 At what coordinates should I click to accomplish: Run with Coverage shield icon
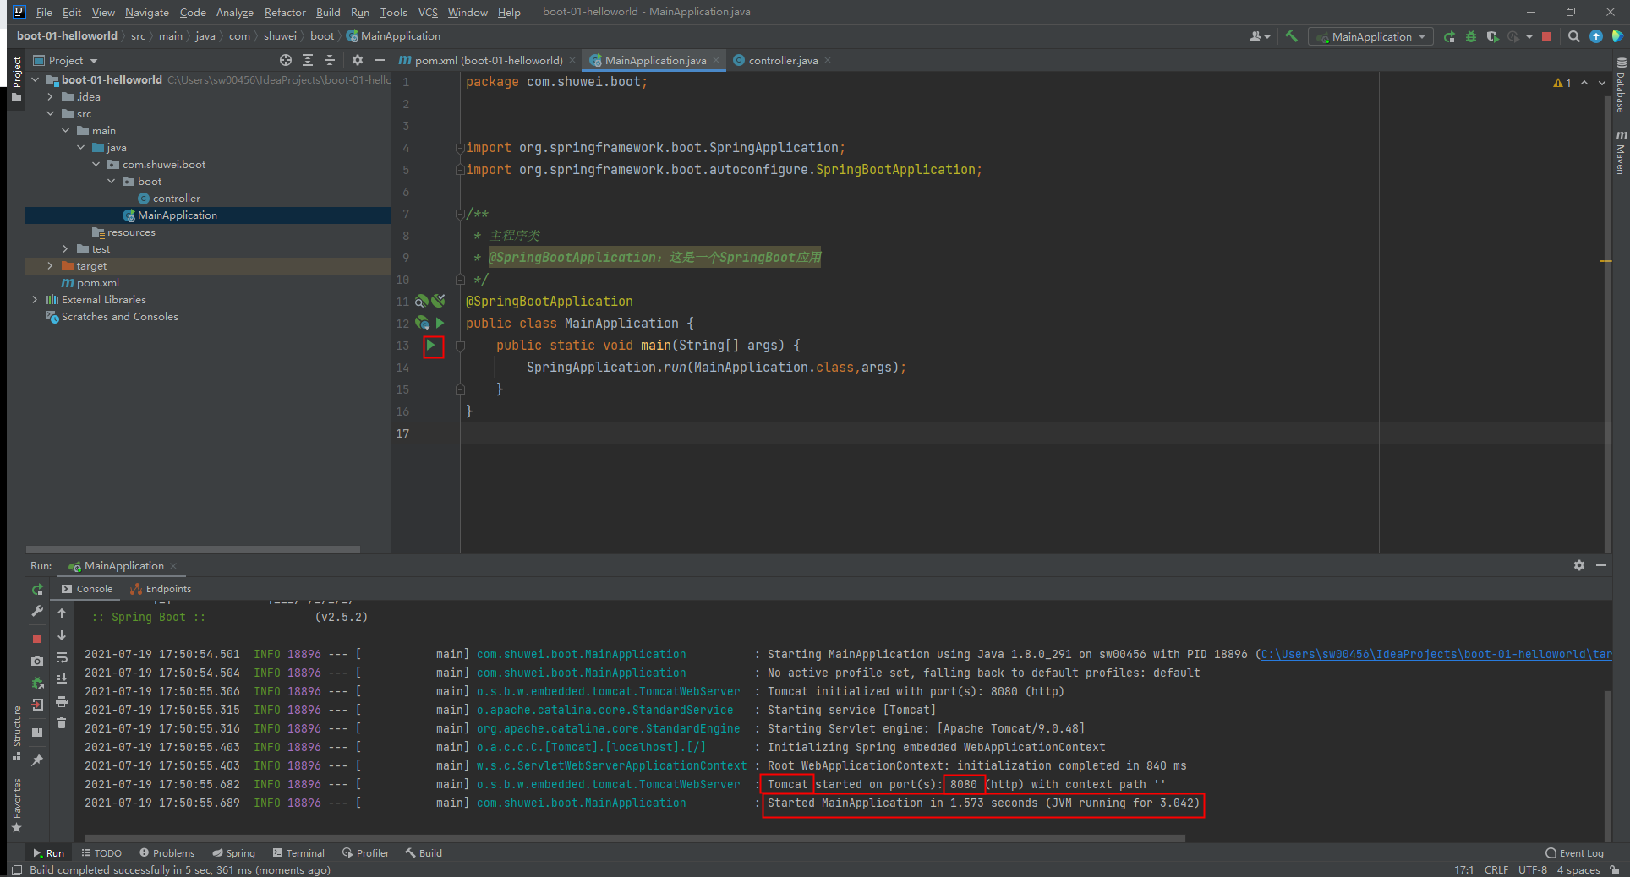1492,36
